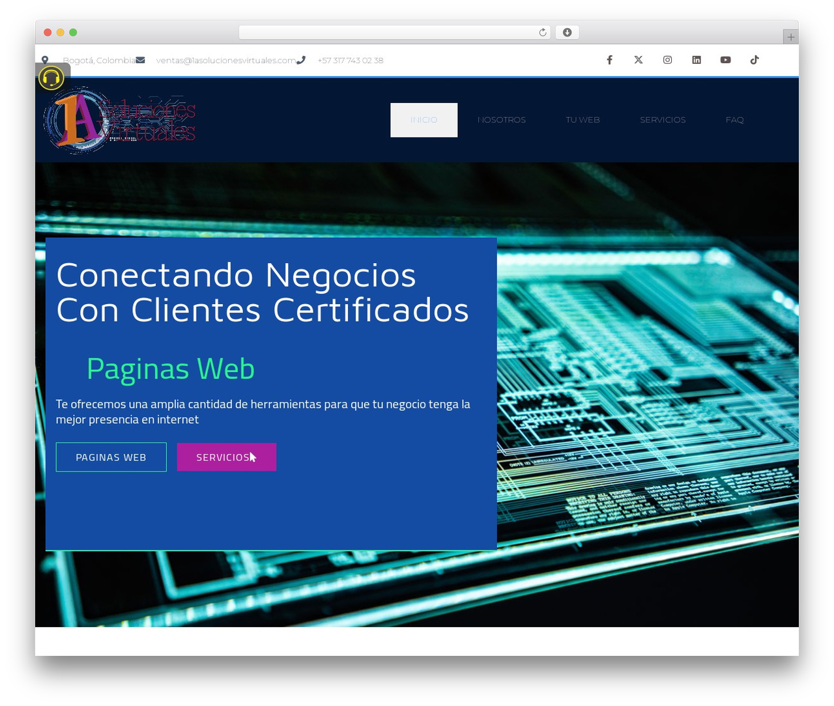Click the magenta SERVICIOS button
Screen dimensions: 834x706
(x=227, y=457)
